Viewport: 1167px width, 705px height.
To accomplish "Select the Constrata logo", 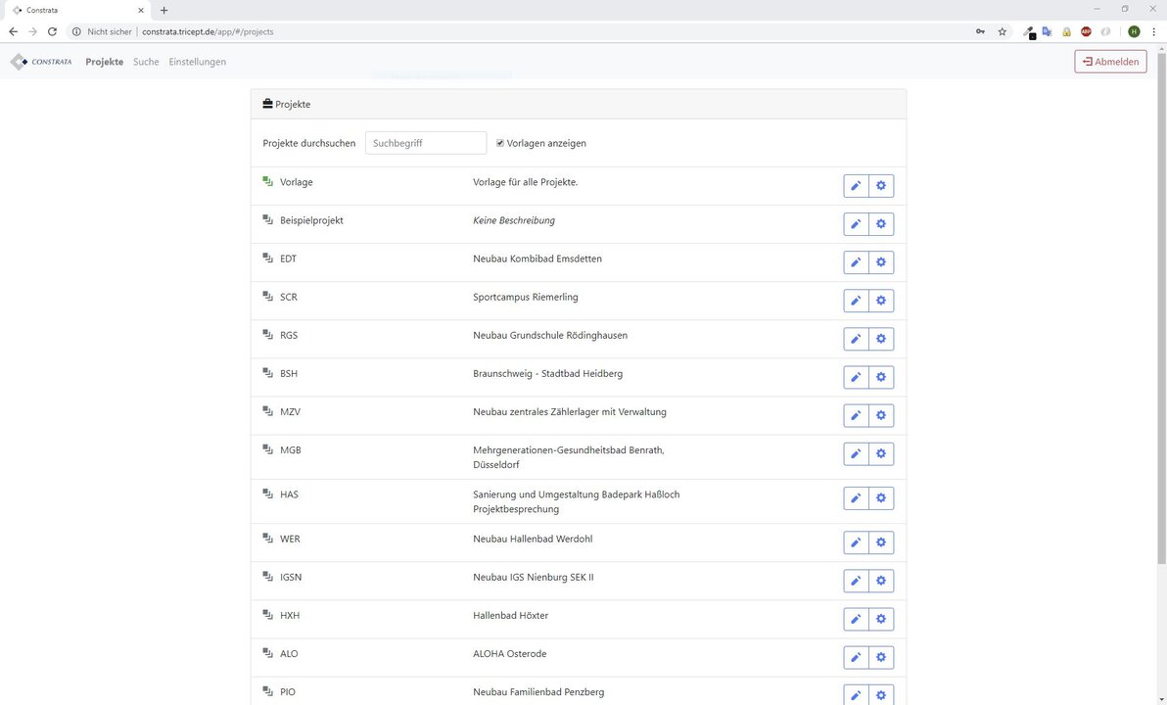I will 41,61.
